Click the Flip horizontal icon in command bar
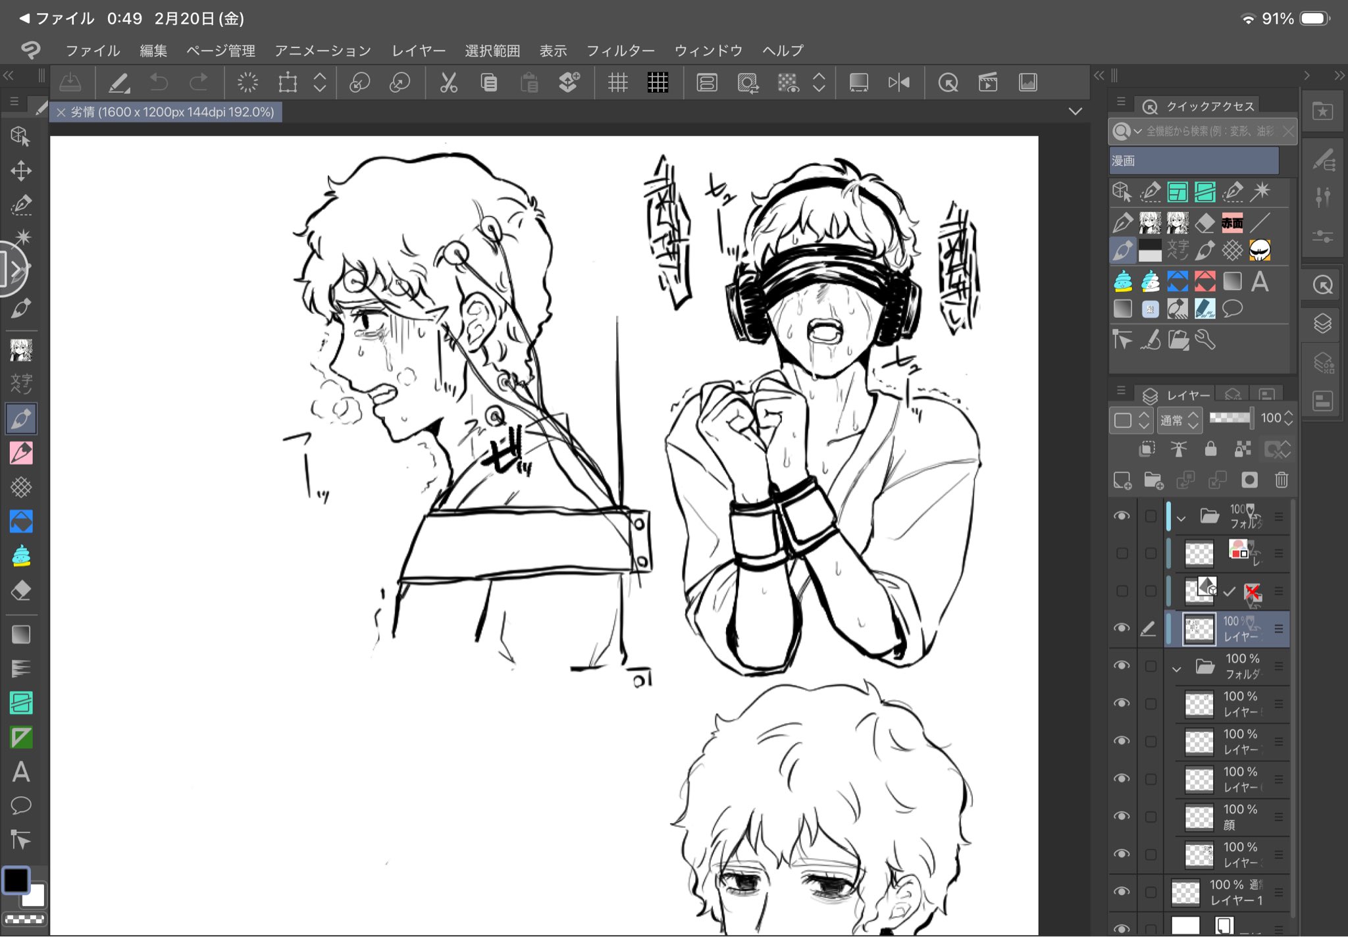 (x=898, y=83)
